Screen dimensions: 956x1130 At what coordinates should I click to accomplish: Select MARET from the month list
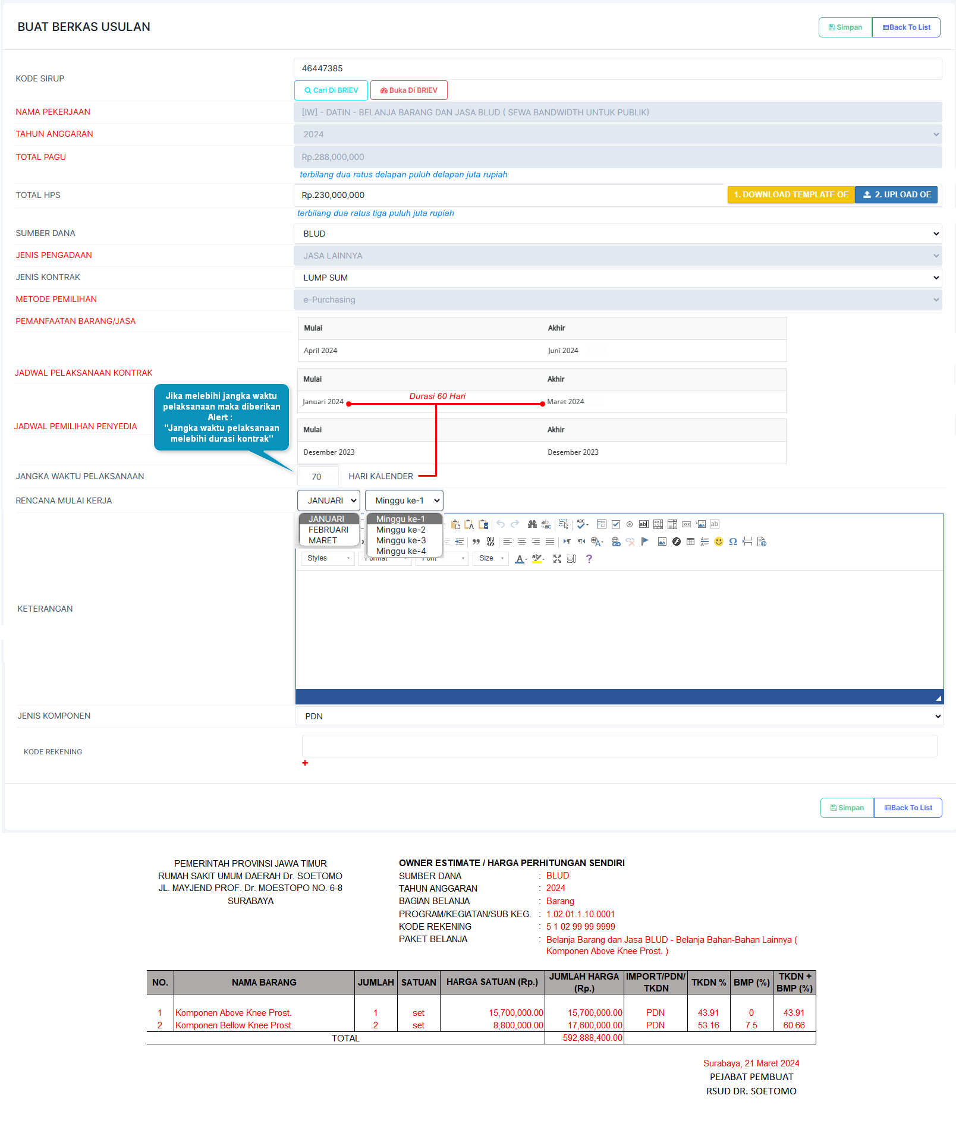point(323,540)
